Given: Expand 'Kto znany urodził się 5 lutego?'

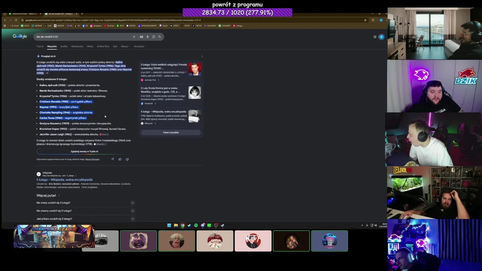Looking at the screenshot, I should (x=85, y=202).
